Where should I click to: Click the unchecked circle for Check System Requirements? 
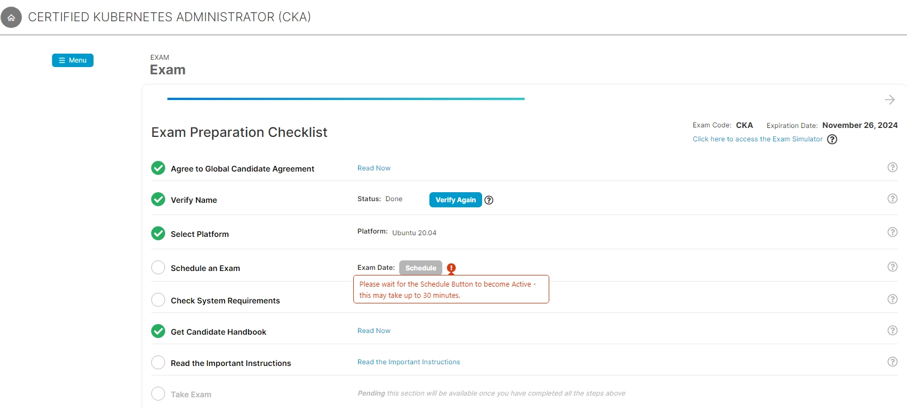(x=158, y=300)
